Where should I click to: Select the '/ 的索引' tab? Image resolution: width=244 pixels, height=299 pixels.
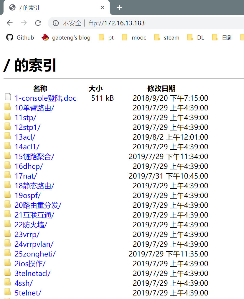(53, 8)
